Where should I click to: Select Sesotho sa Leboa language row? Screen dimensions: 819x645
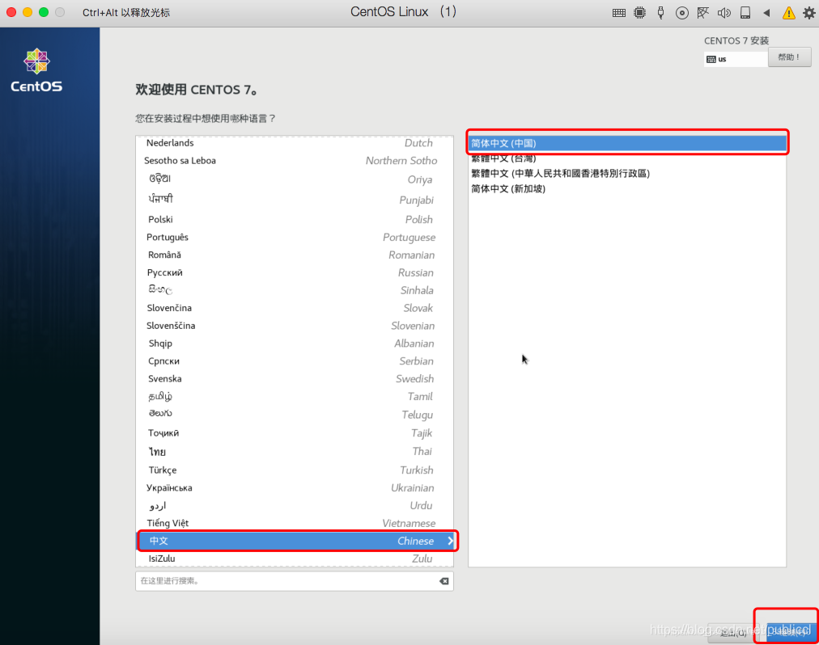coord(295,160)
